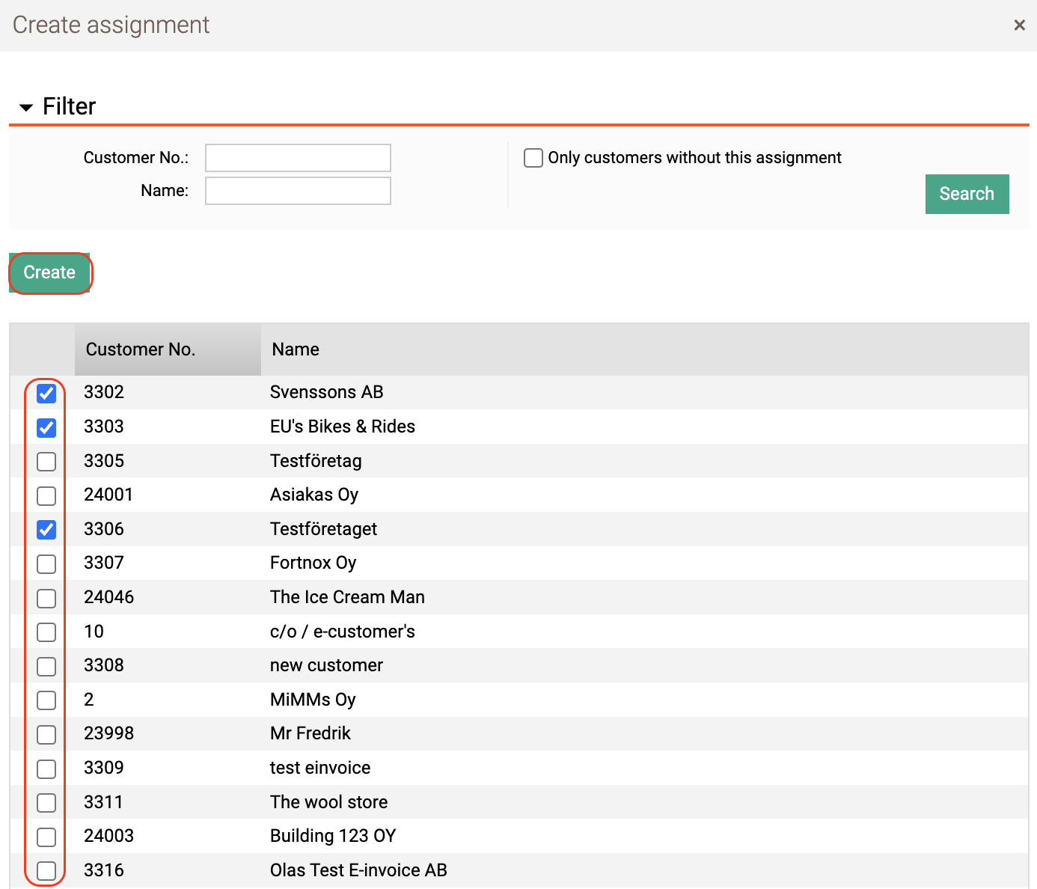Click the Filter section heading
This screenshot has height=889, width=1037.
click(x=69, y=106)
